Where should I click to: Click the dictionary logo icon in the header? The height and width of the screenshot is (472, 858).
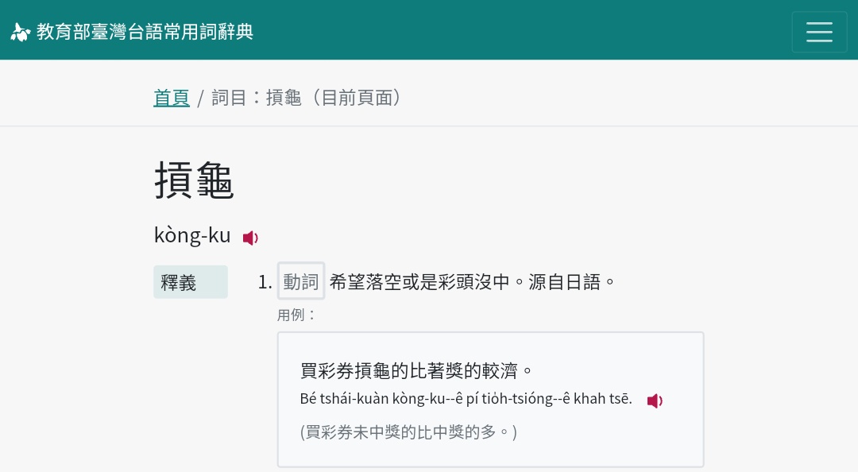(20, 32)
